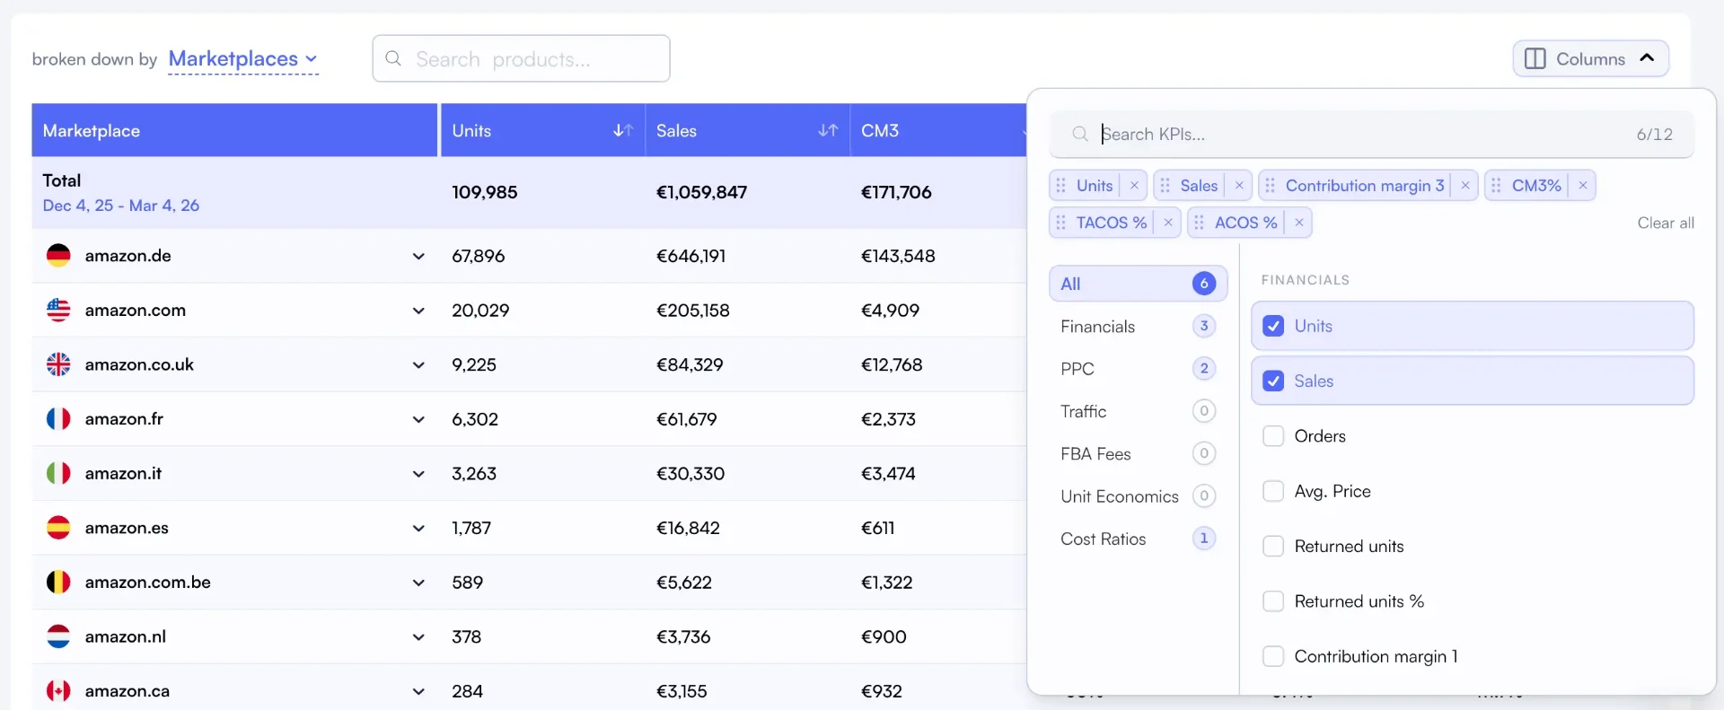This screenshot has height=710, width=1724.
Task: Remove the TACOS % chip
Action: (1168, 223)
